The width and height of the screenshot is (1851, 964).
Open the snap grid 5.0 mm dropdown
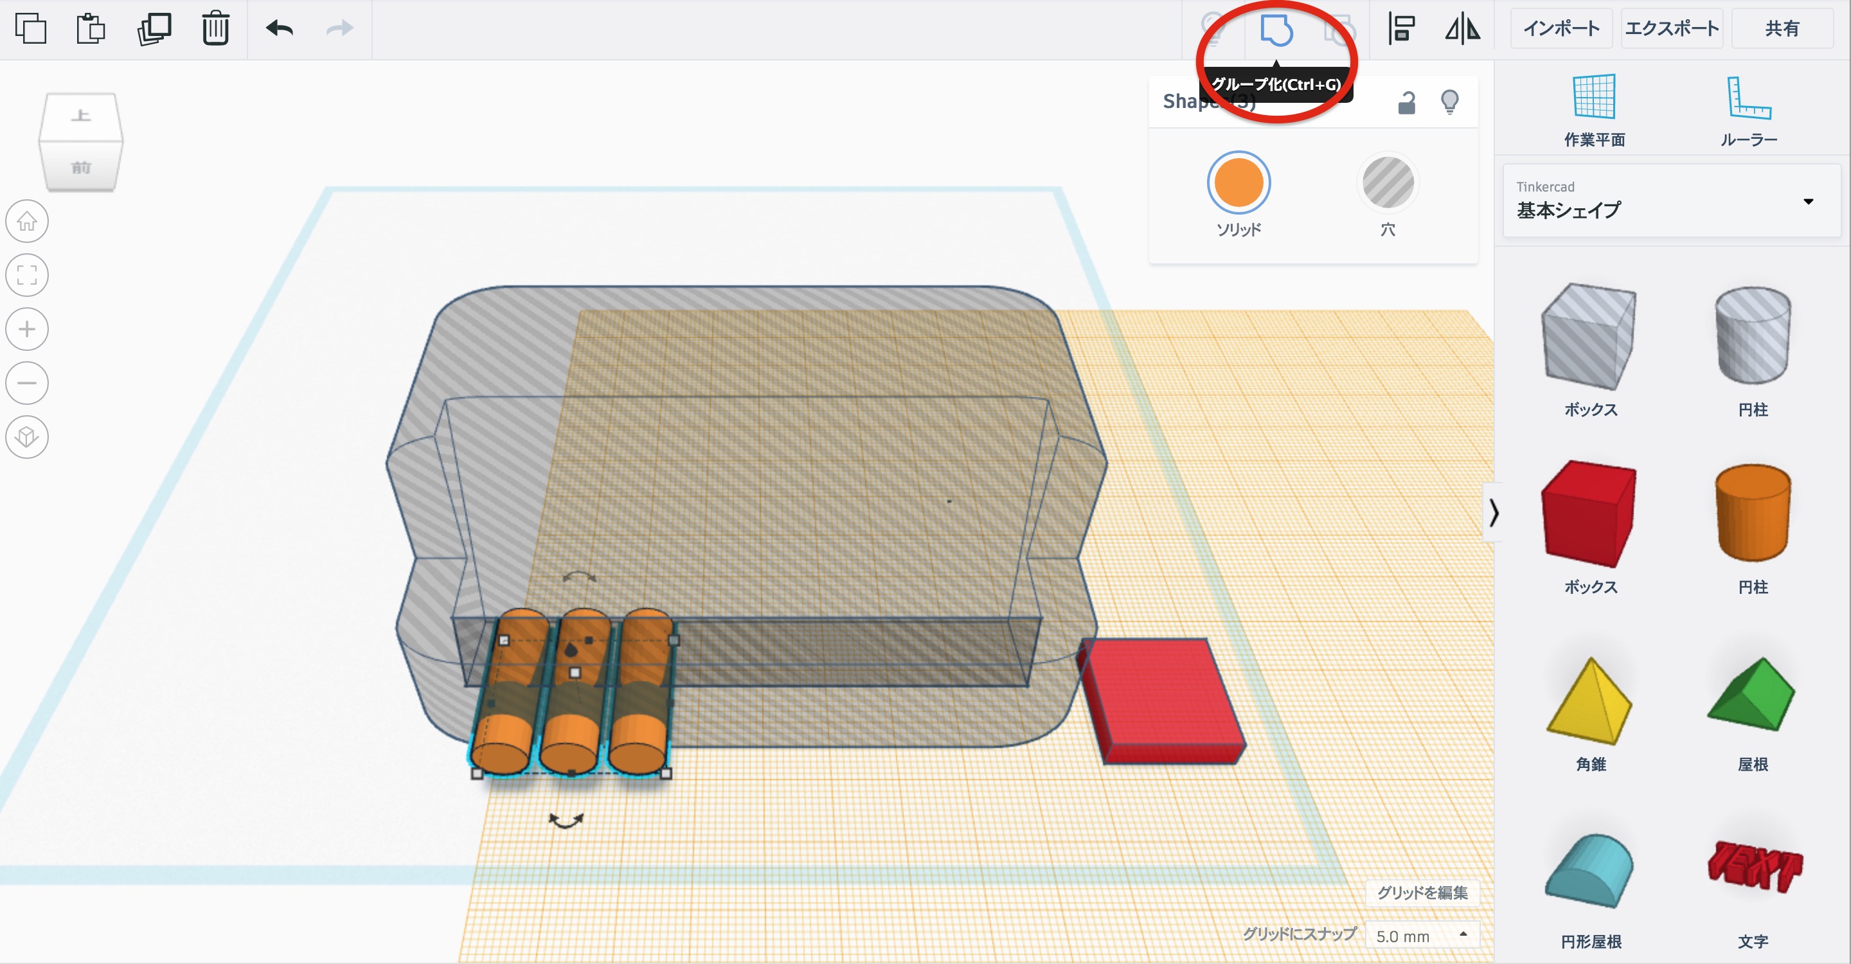tap(1420, 935)
